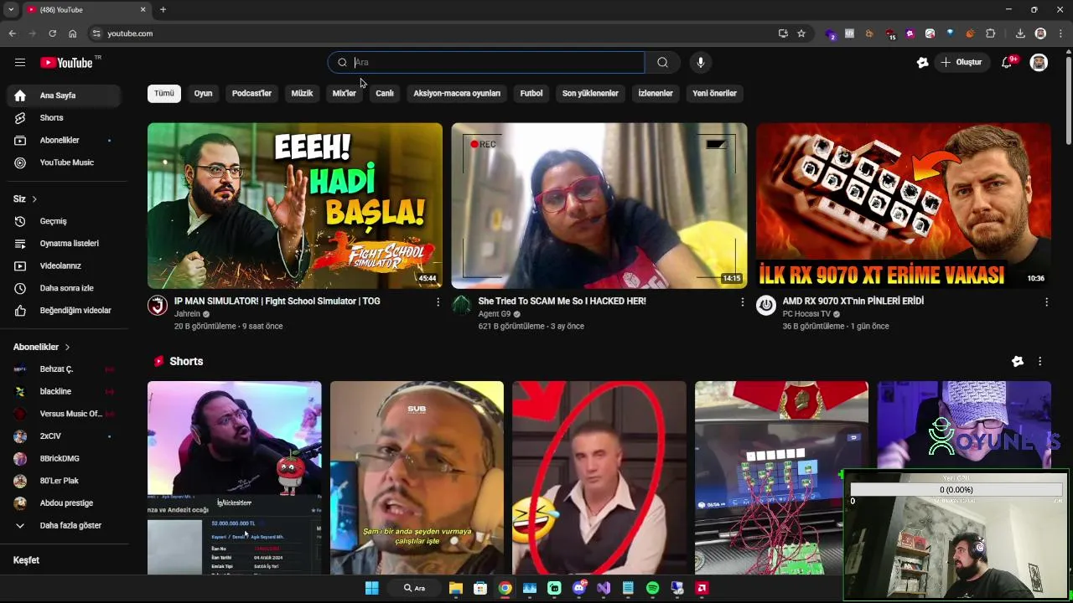Expand the Siz section chevron
Image resolution: width=1073 pixels, height=603 pixels.
pos(34,199)
